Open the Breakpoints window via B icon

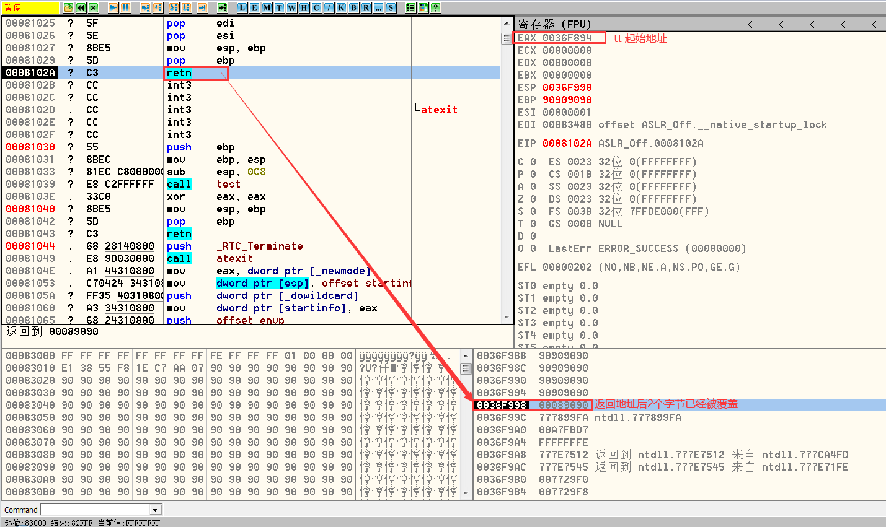click(x=354, y=7)
